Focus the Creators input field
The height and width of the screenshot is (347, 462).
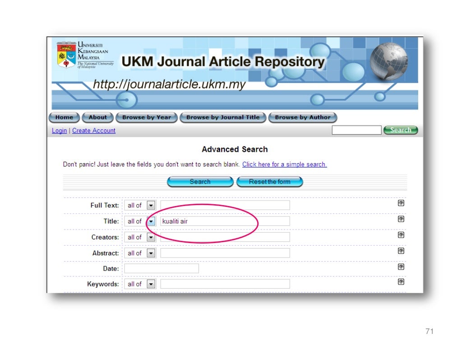[225, 237]
